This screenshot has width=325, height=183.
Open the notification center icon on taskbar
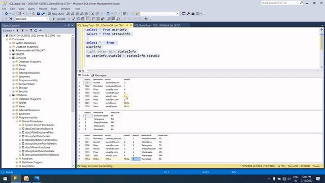click(x=318, y=178)
